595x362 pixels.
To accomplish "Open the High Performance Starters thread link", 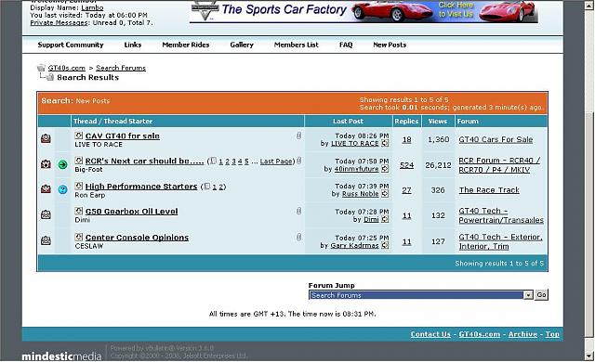I will [x=141, y=187].
